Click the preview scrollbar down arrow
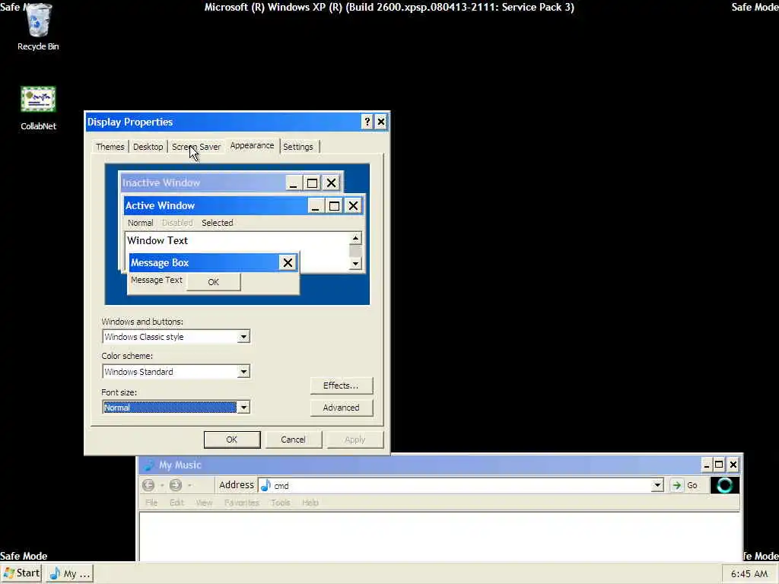This screenshot has width=779, height=584. click(355, 264)
